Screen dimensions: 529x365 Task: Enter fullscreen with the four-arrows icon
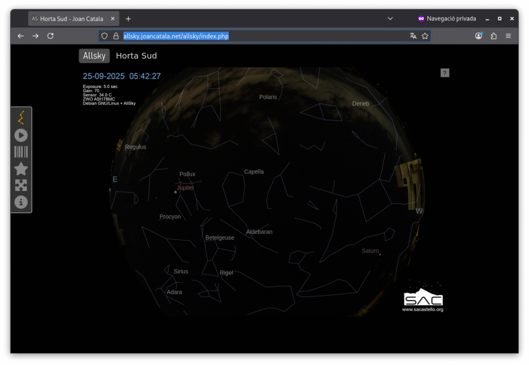(21, 185)
